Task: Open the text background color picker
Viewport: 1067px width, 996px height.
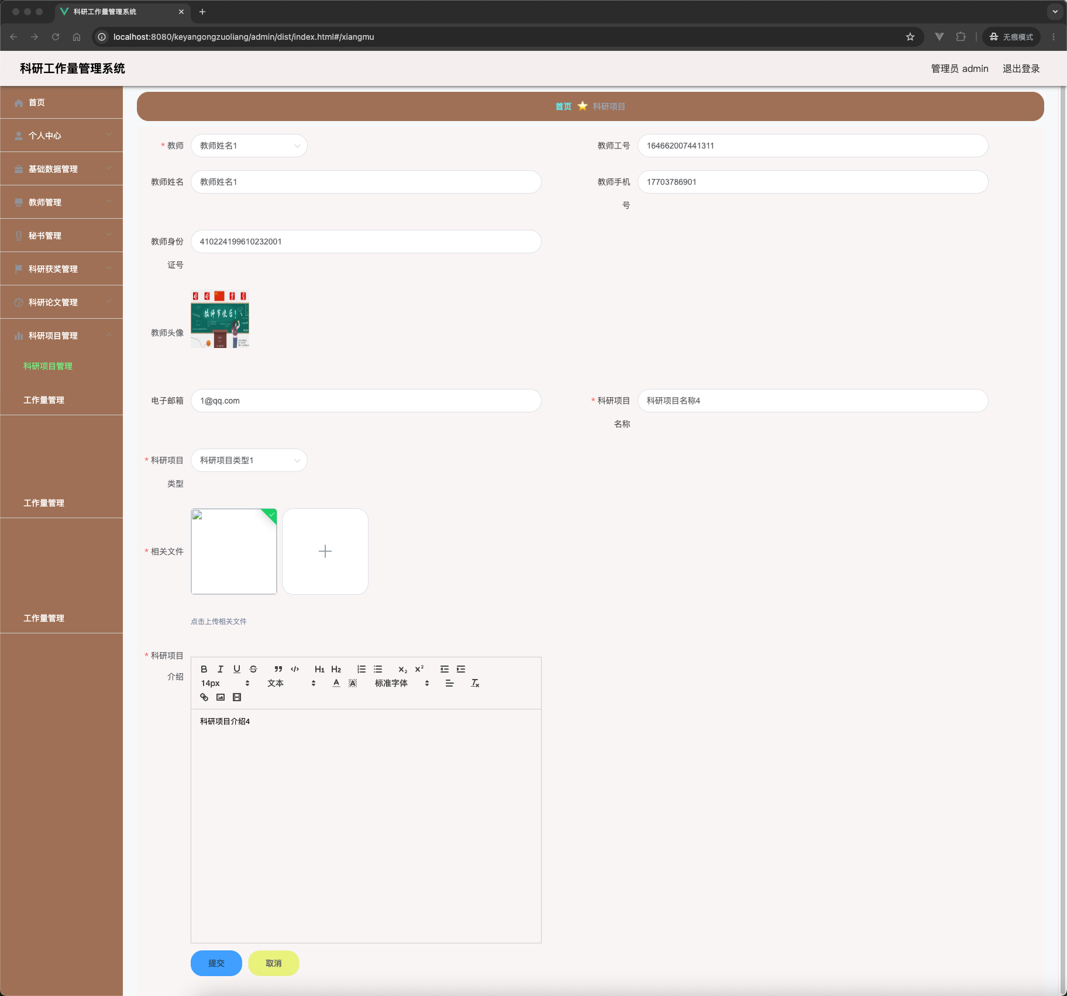Action: pyautogui.click(x=353, y=683)
